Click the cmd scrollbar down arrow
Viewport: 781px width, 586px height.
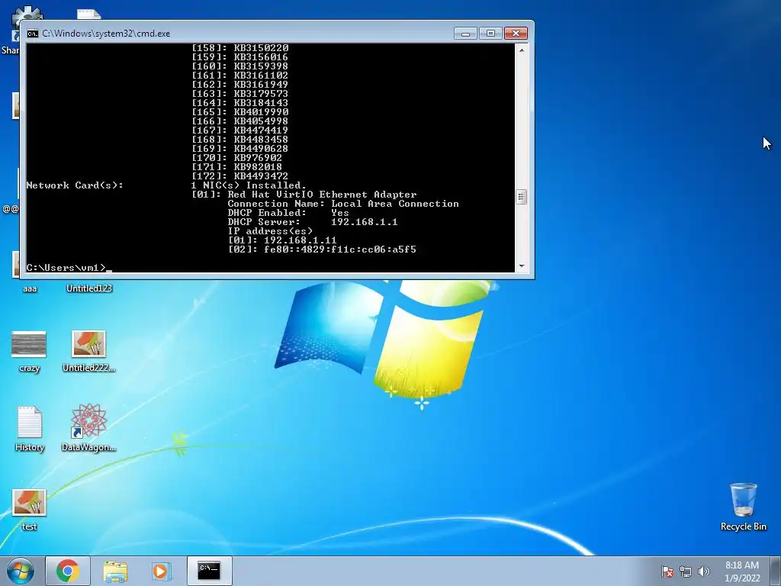click(x=522, y=266)
